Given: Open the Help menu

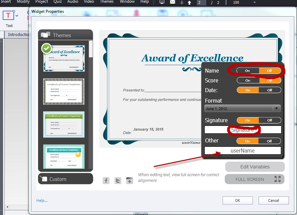Looking at the screenshot, I should [144, 2].
